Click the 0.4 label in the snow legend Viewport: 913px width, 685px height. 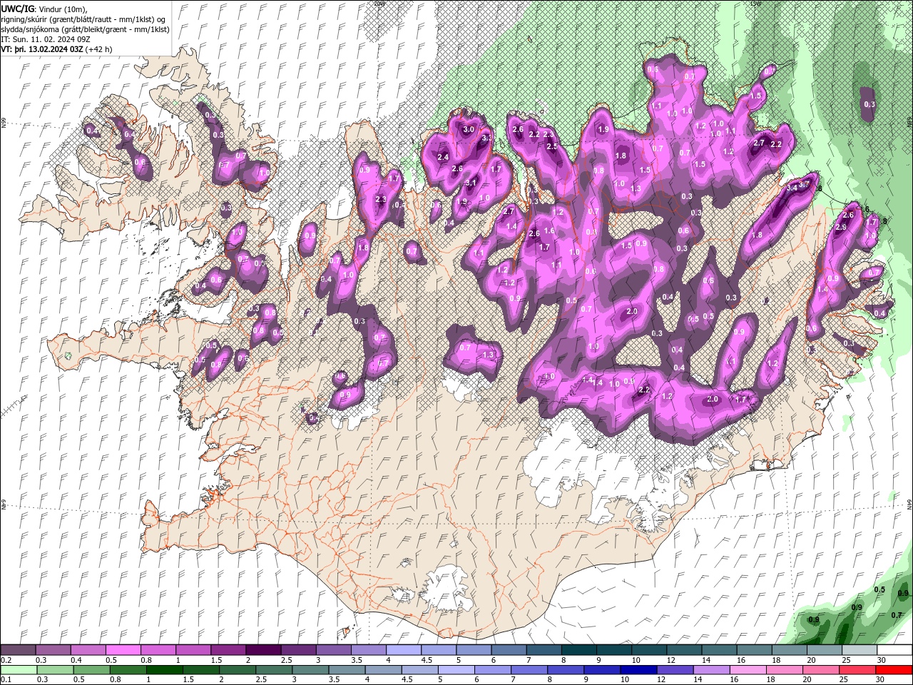coord(76,660)
